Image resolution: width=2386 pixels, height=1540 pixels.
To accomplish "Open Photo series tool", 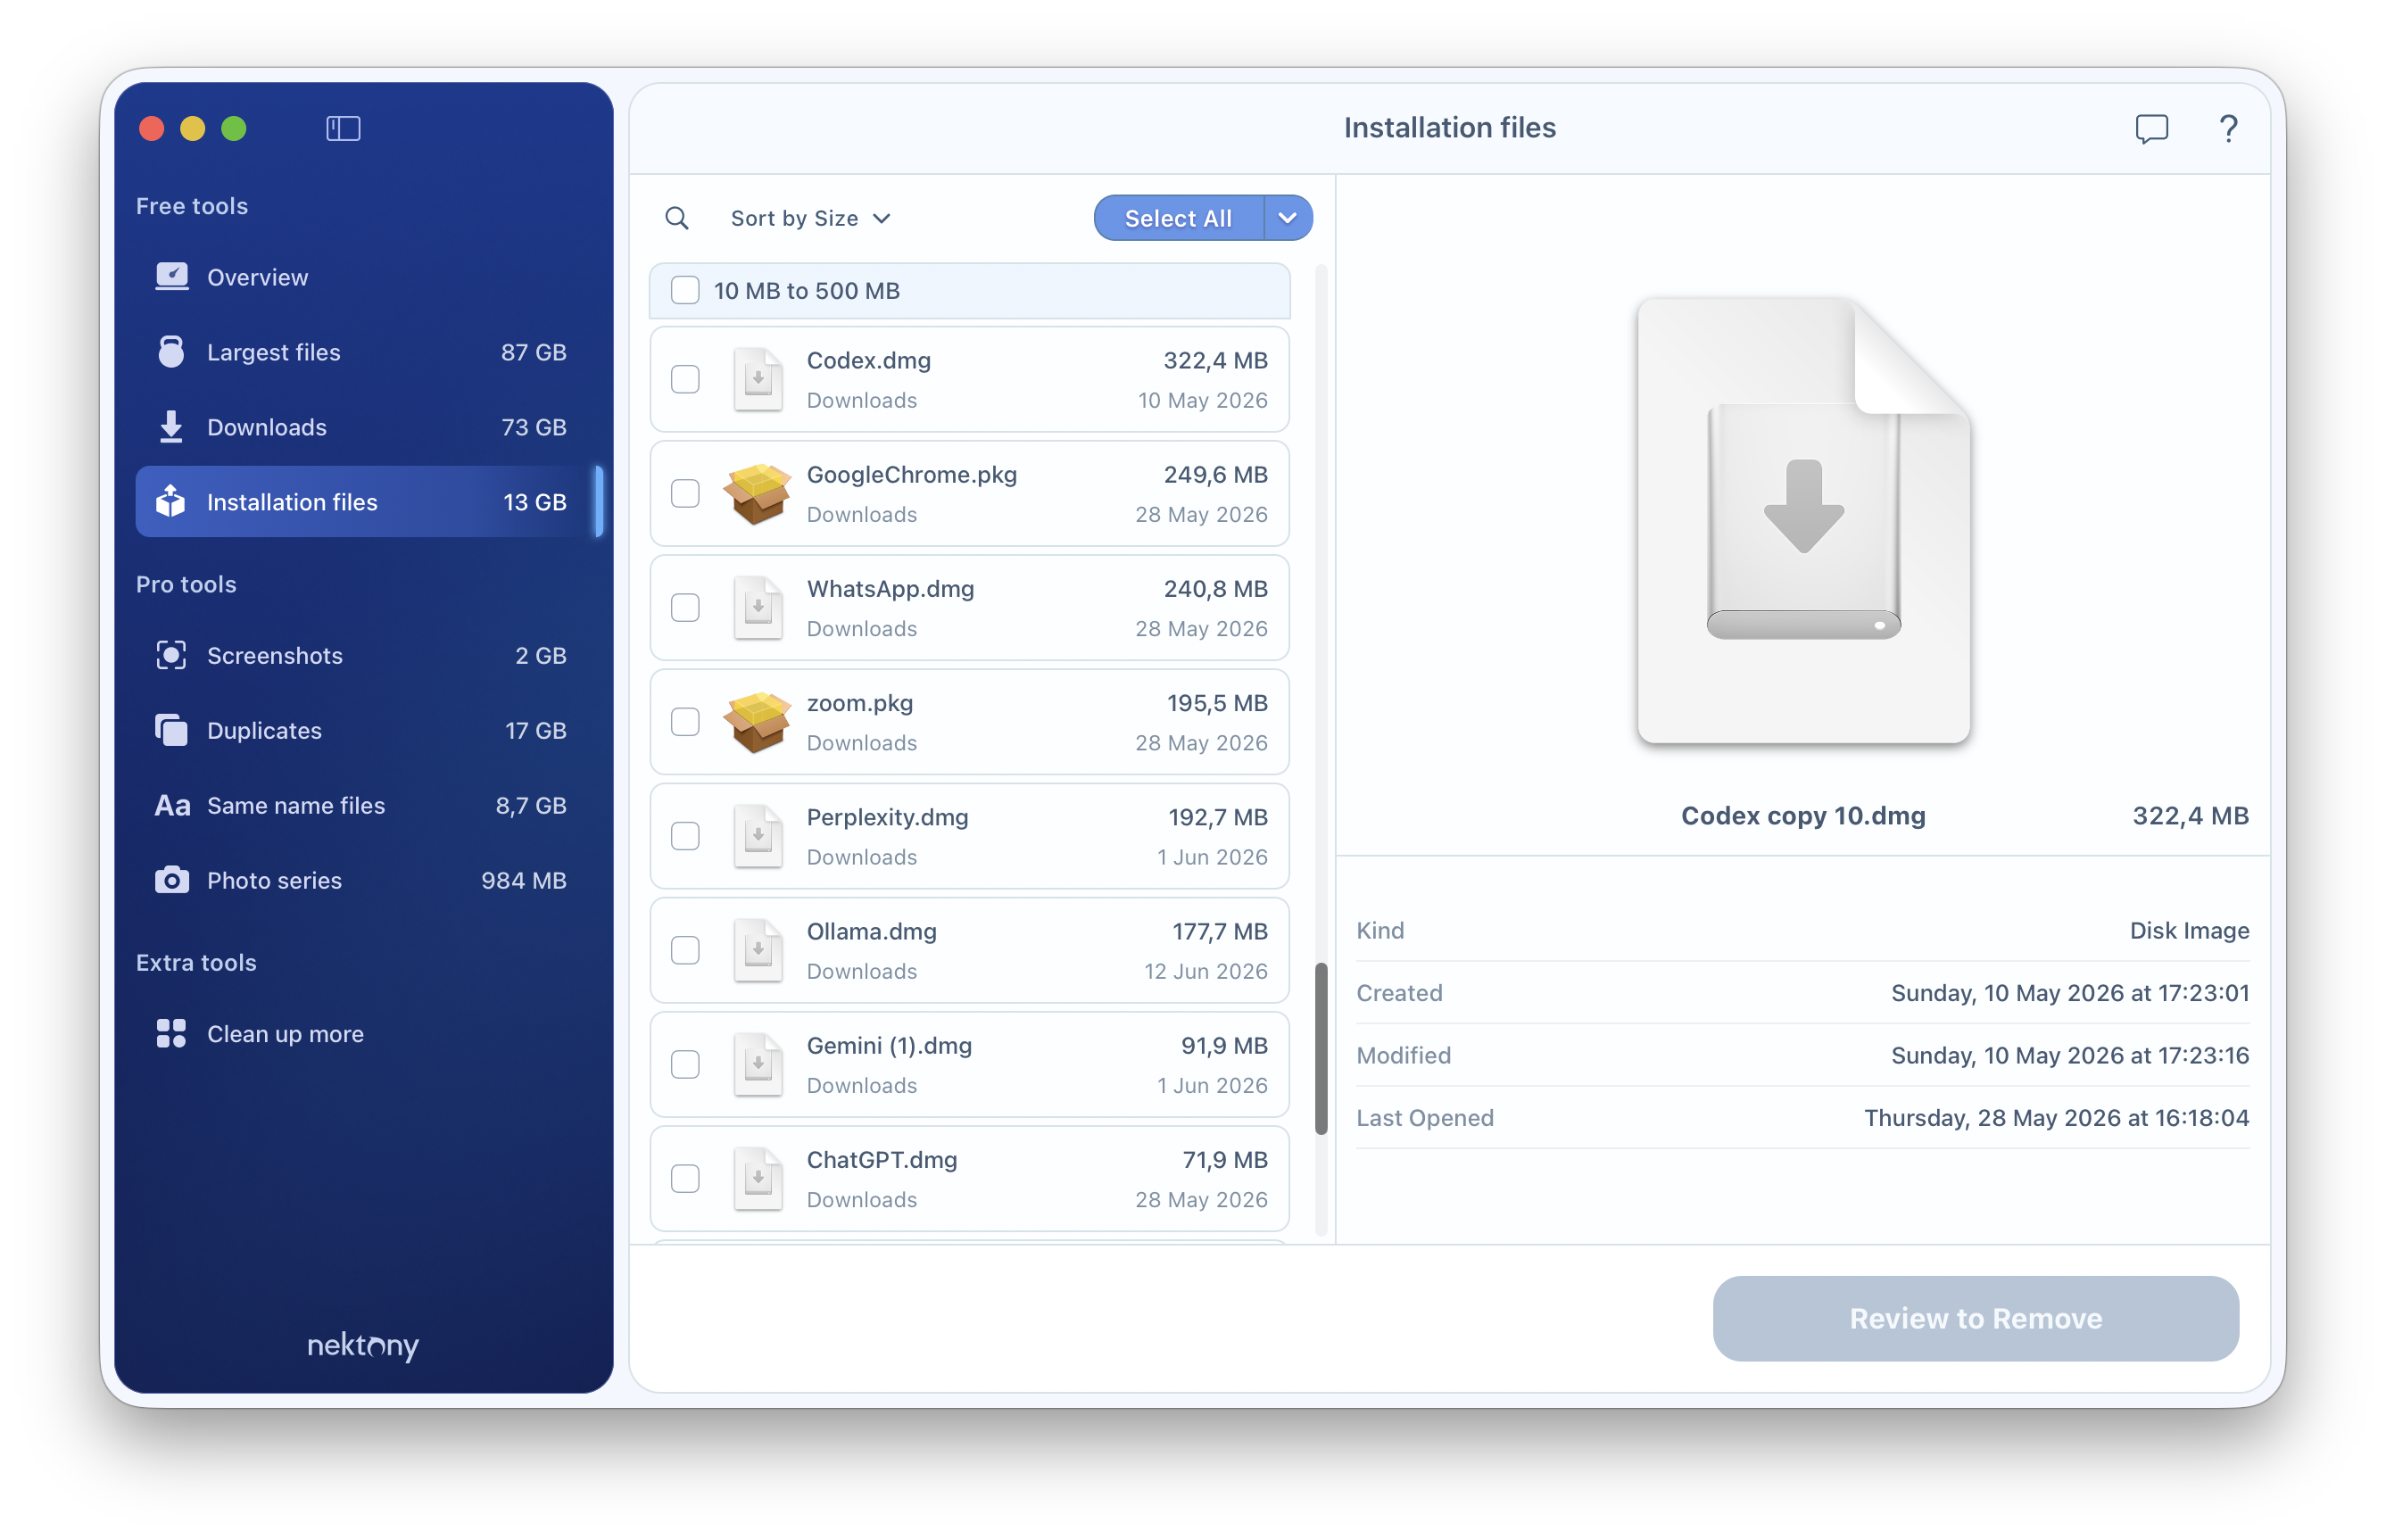I will (366, 880).
